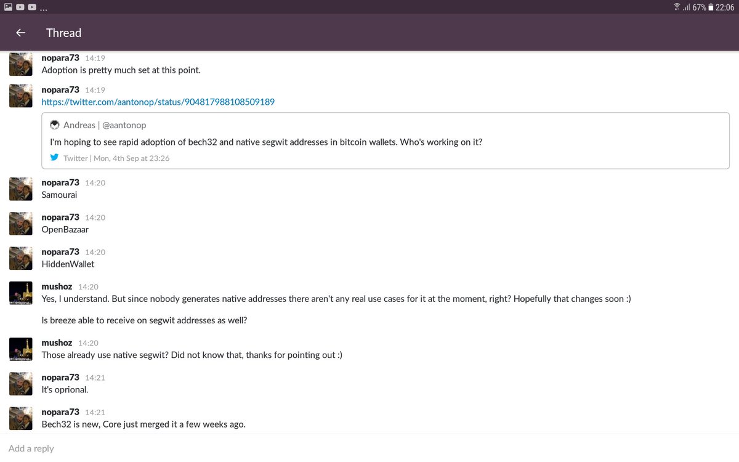
Task: Click mushoz username above 'Yes, I understand'
Action: (57, 286)
